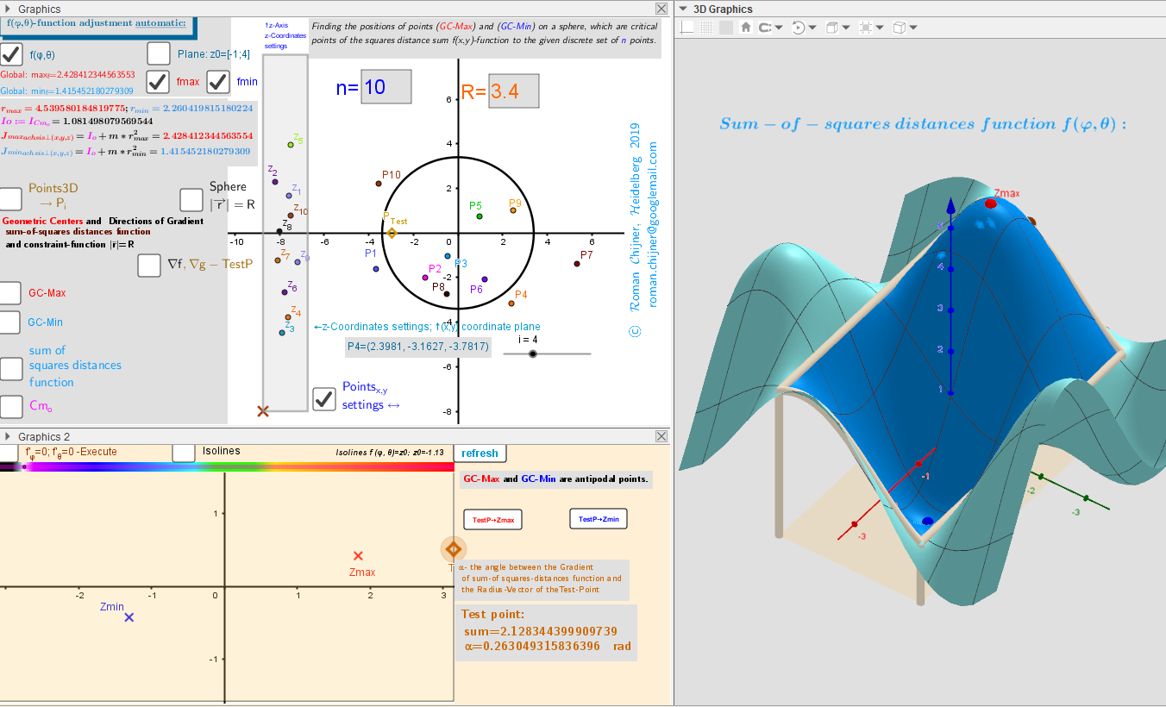Click the brown X mark below z-axis box
The image size is (1166, 707).
263,411
